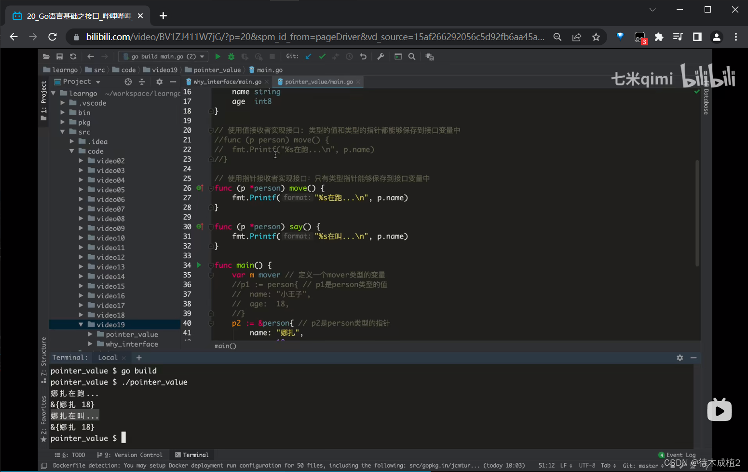
Task: Collapse the code folder
Action: click(72, 151)
